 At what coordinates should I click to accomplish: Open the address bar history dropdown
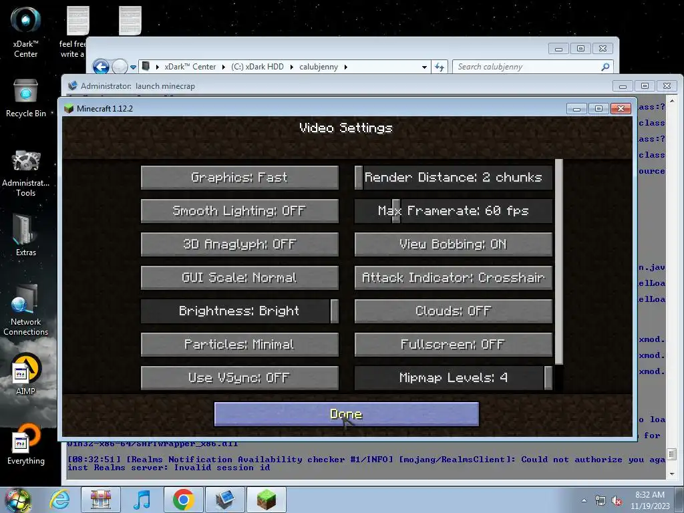(x=424, y=67)
